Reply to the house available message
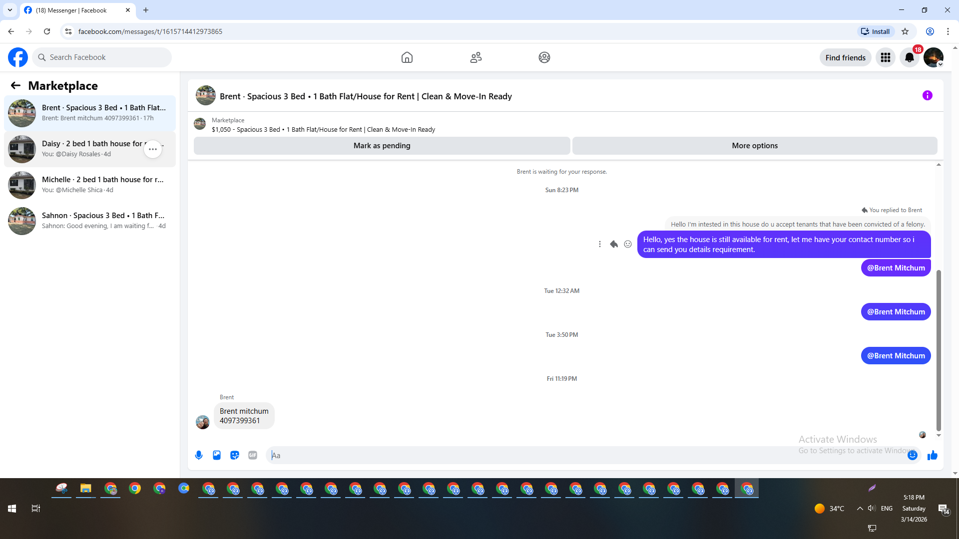The height and width of the screenshot is (539, 959). click(x=614, y=244)
